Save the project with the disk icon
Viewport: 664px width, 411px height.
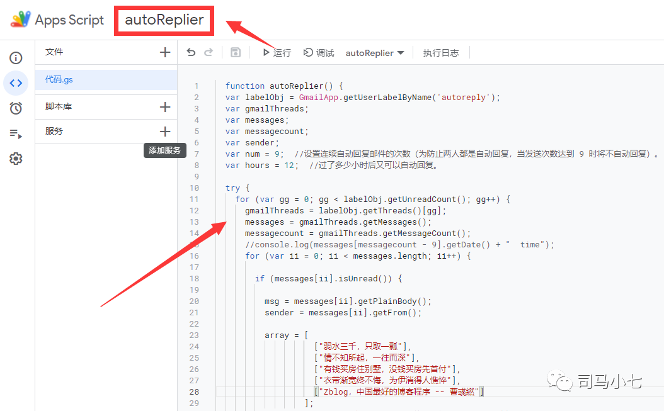pos(236,52)
